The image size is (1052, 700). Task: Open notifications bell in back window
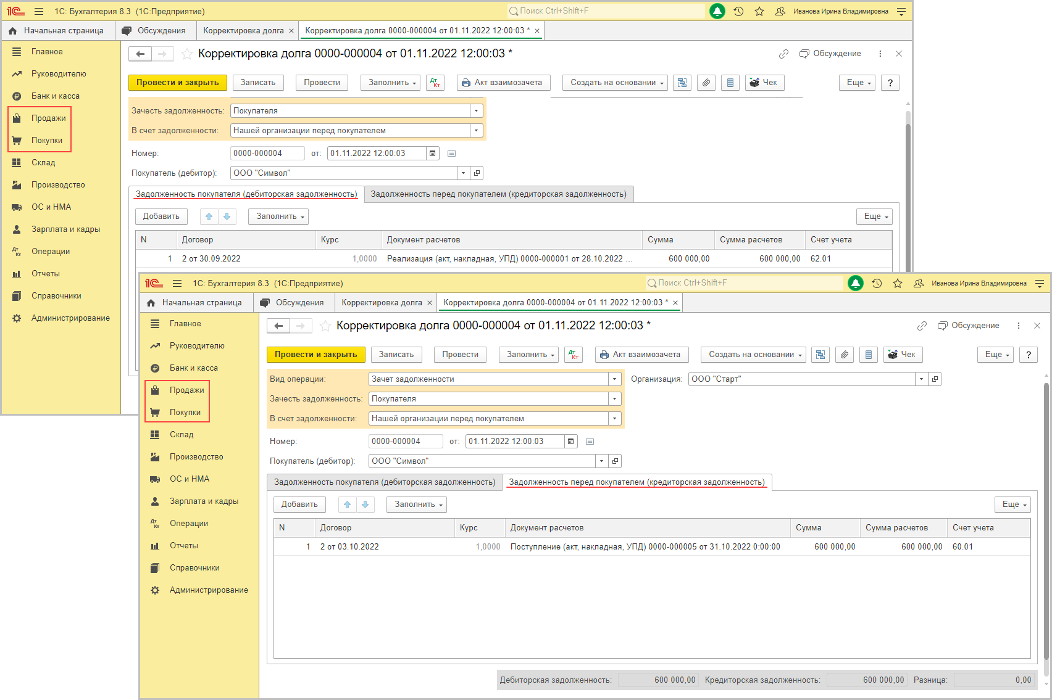pyautogui.click(x=717, y=11)
